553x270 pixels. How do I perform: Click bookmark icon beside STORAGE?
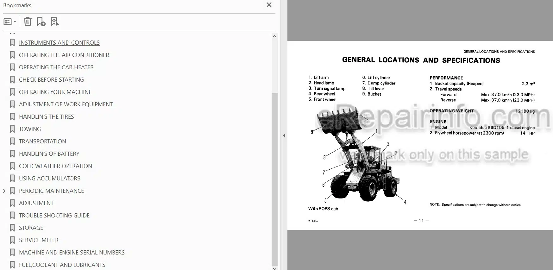pos(12,228)
